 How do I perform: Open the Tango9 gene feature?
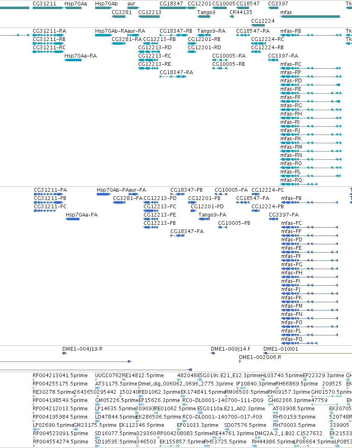pos(204,17)
